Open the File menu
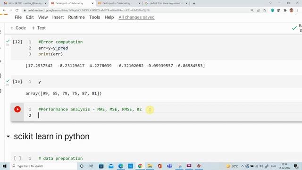Viewport: 302px width, 170px height. coord(18,17)
